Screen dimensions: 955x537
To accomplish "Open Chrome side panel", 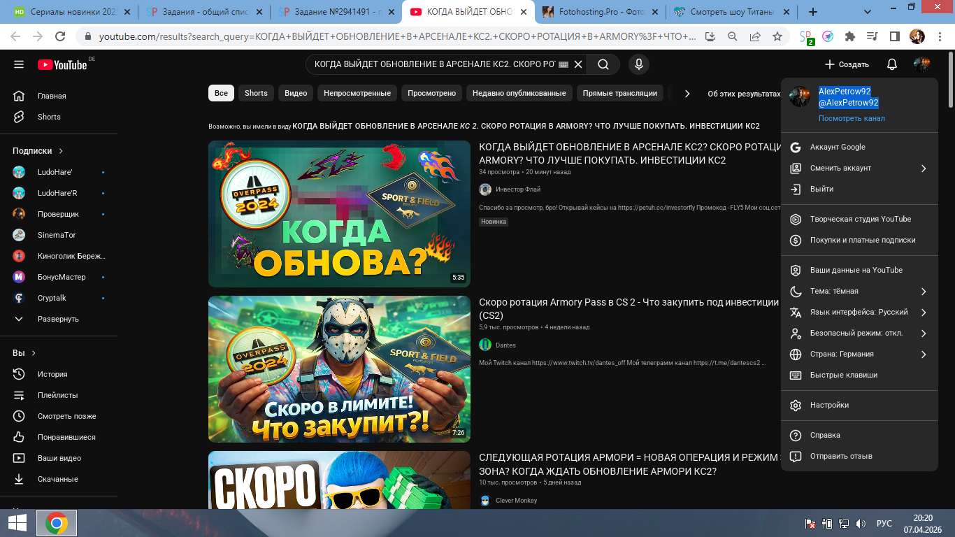I will click(894, 36).
